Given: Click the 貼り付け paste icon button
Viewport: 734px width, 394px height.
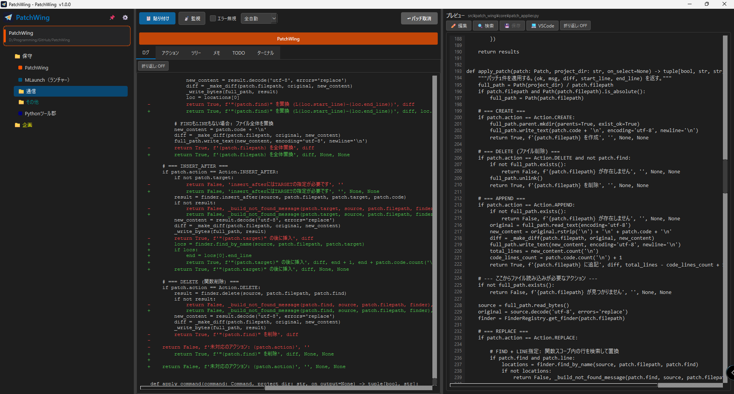Looking at the screenshot, I should coord(157,18).
